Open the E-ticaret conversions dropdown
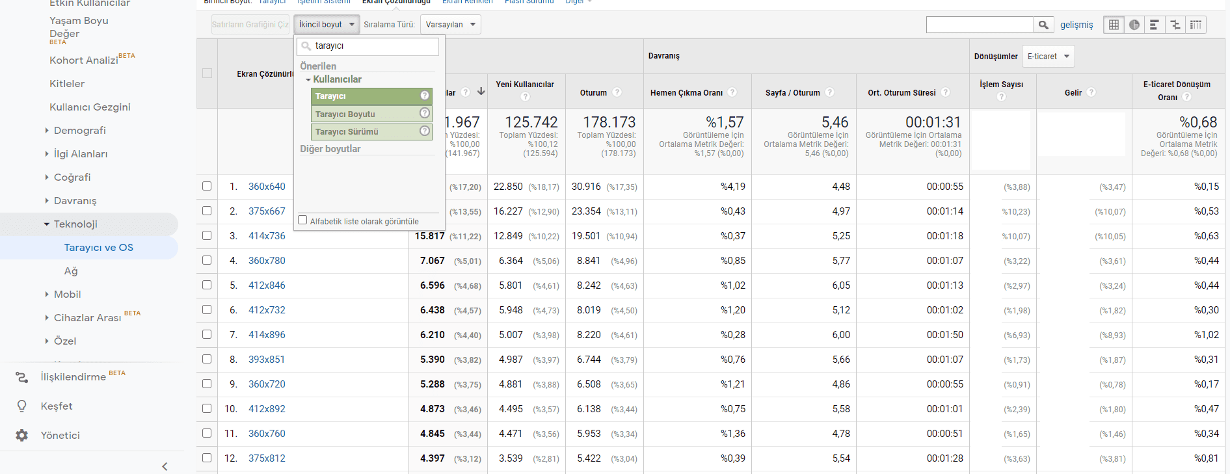This screenshot has width=1230, height=474. click(x=1048, y=57)
